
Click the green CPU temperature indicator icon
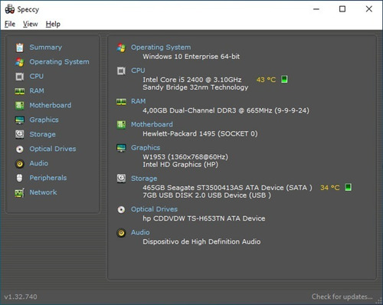point(284,79)
